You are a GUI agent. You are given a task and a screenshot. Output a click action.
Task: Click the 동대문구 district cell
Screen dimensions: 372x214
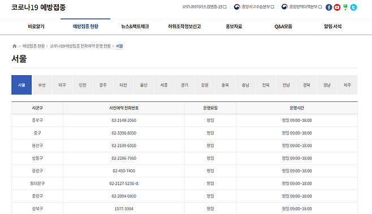coord(37,183)
